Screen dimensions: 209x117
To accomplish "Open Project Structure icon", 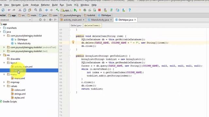I will [118, 10].
